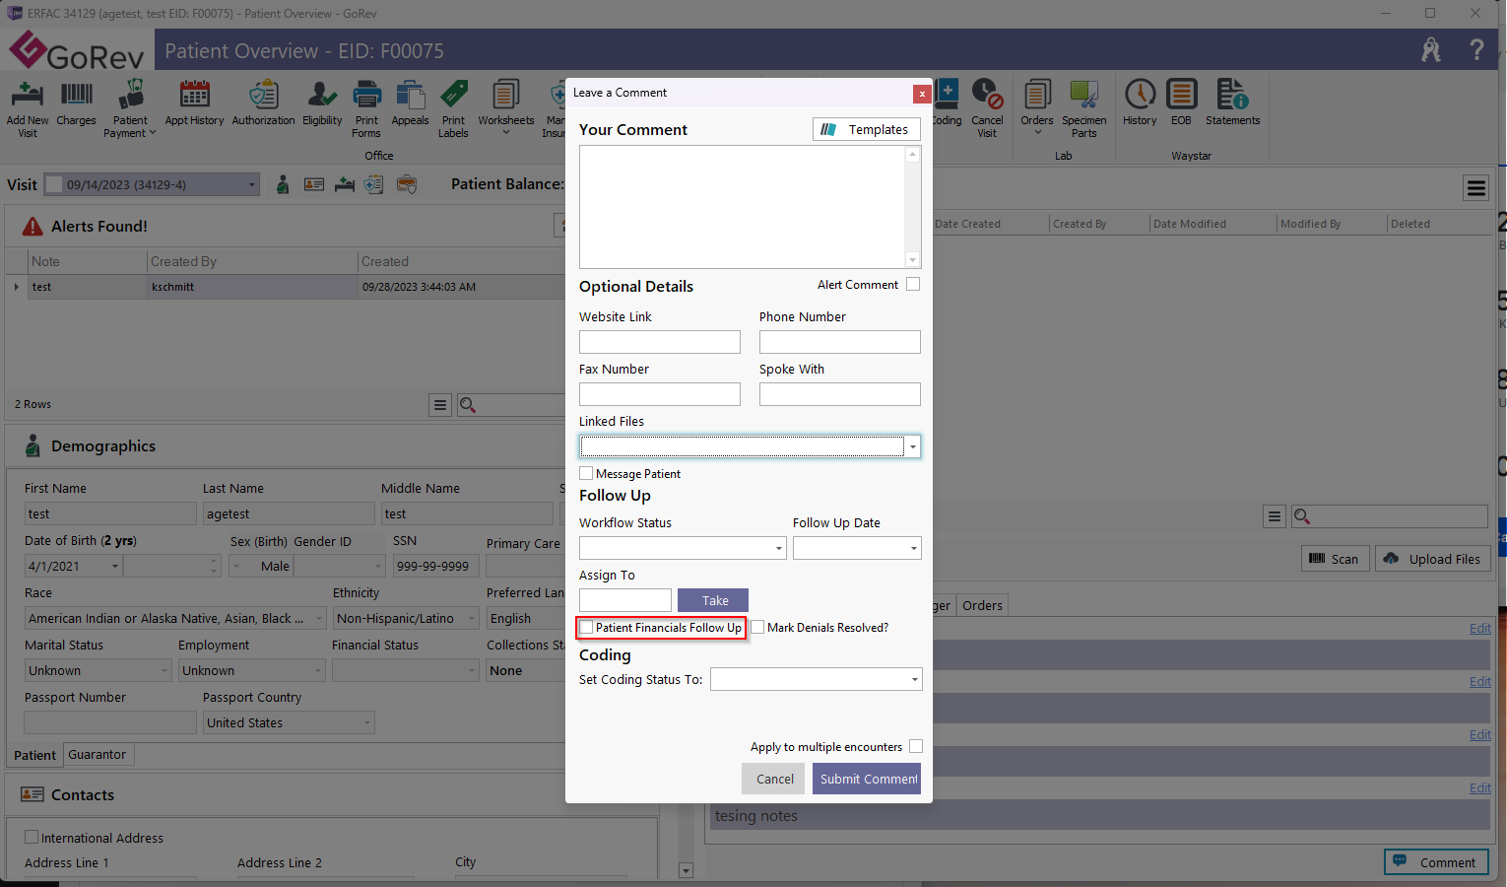Open the help question mark icon
The image size is (1507, 887).
pos(1476,49)
